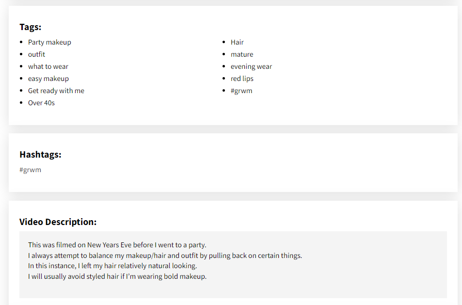
Task: Open the what to wear tag
Action: 48,66
